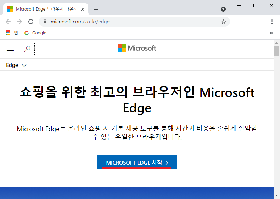The image size is (280, 199).
Task: Bookmark this page with the star
Action: click(x=224, y=22)
